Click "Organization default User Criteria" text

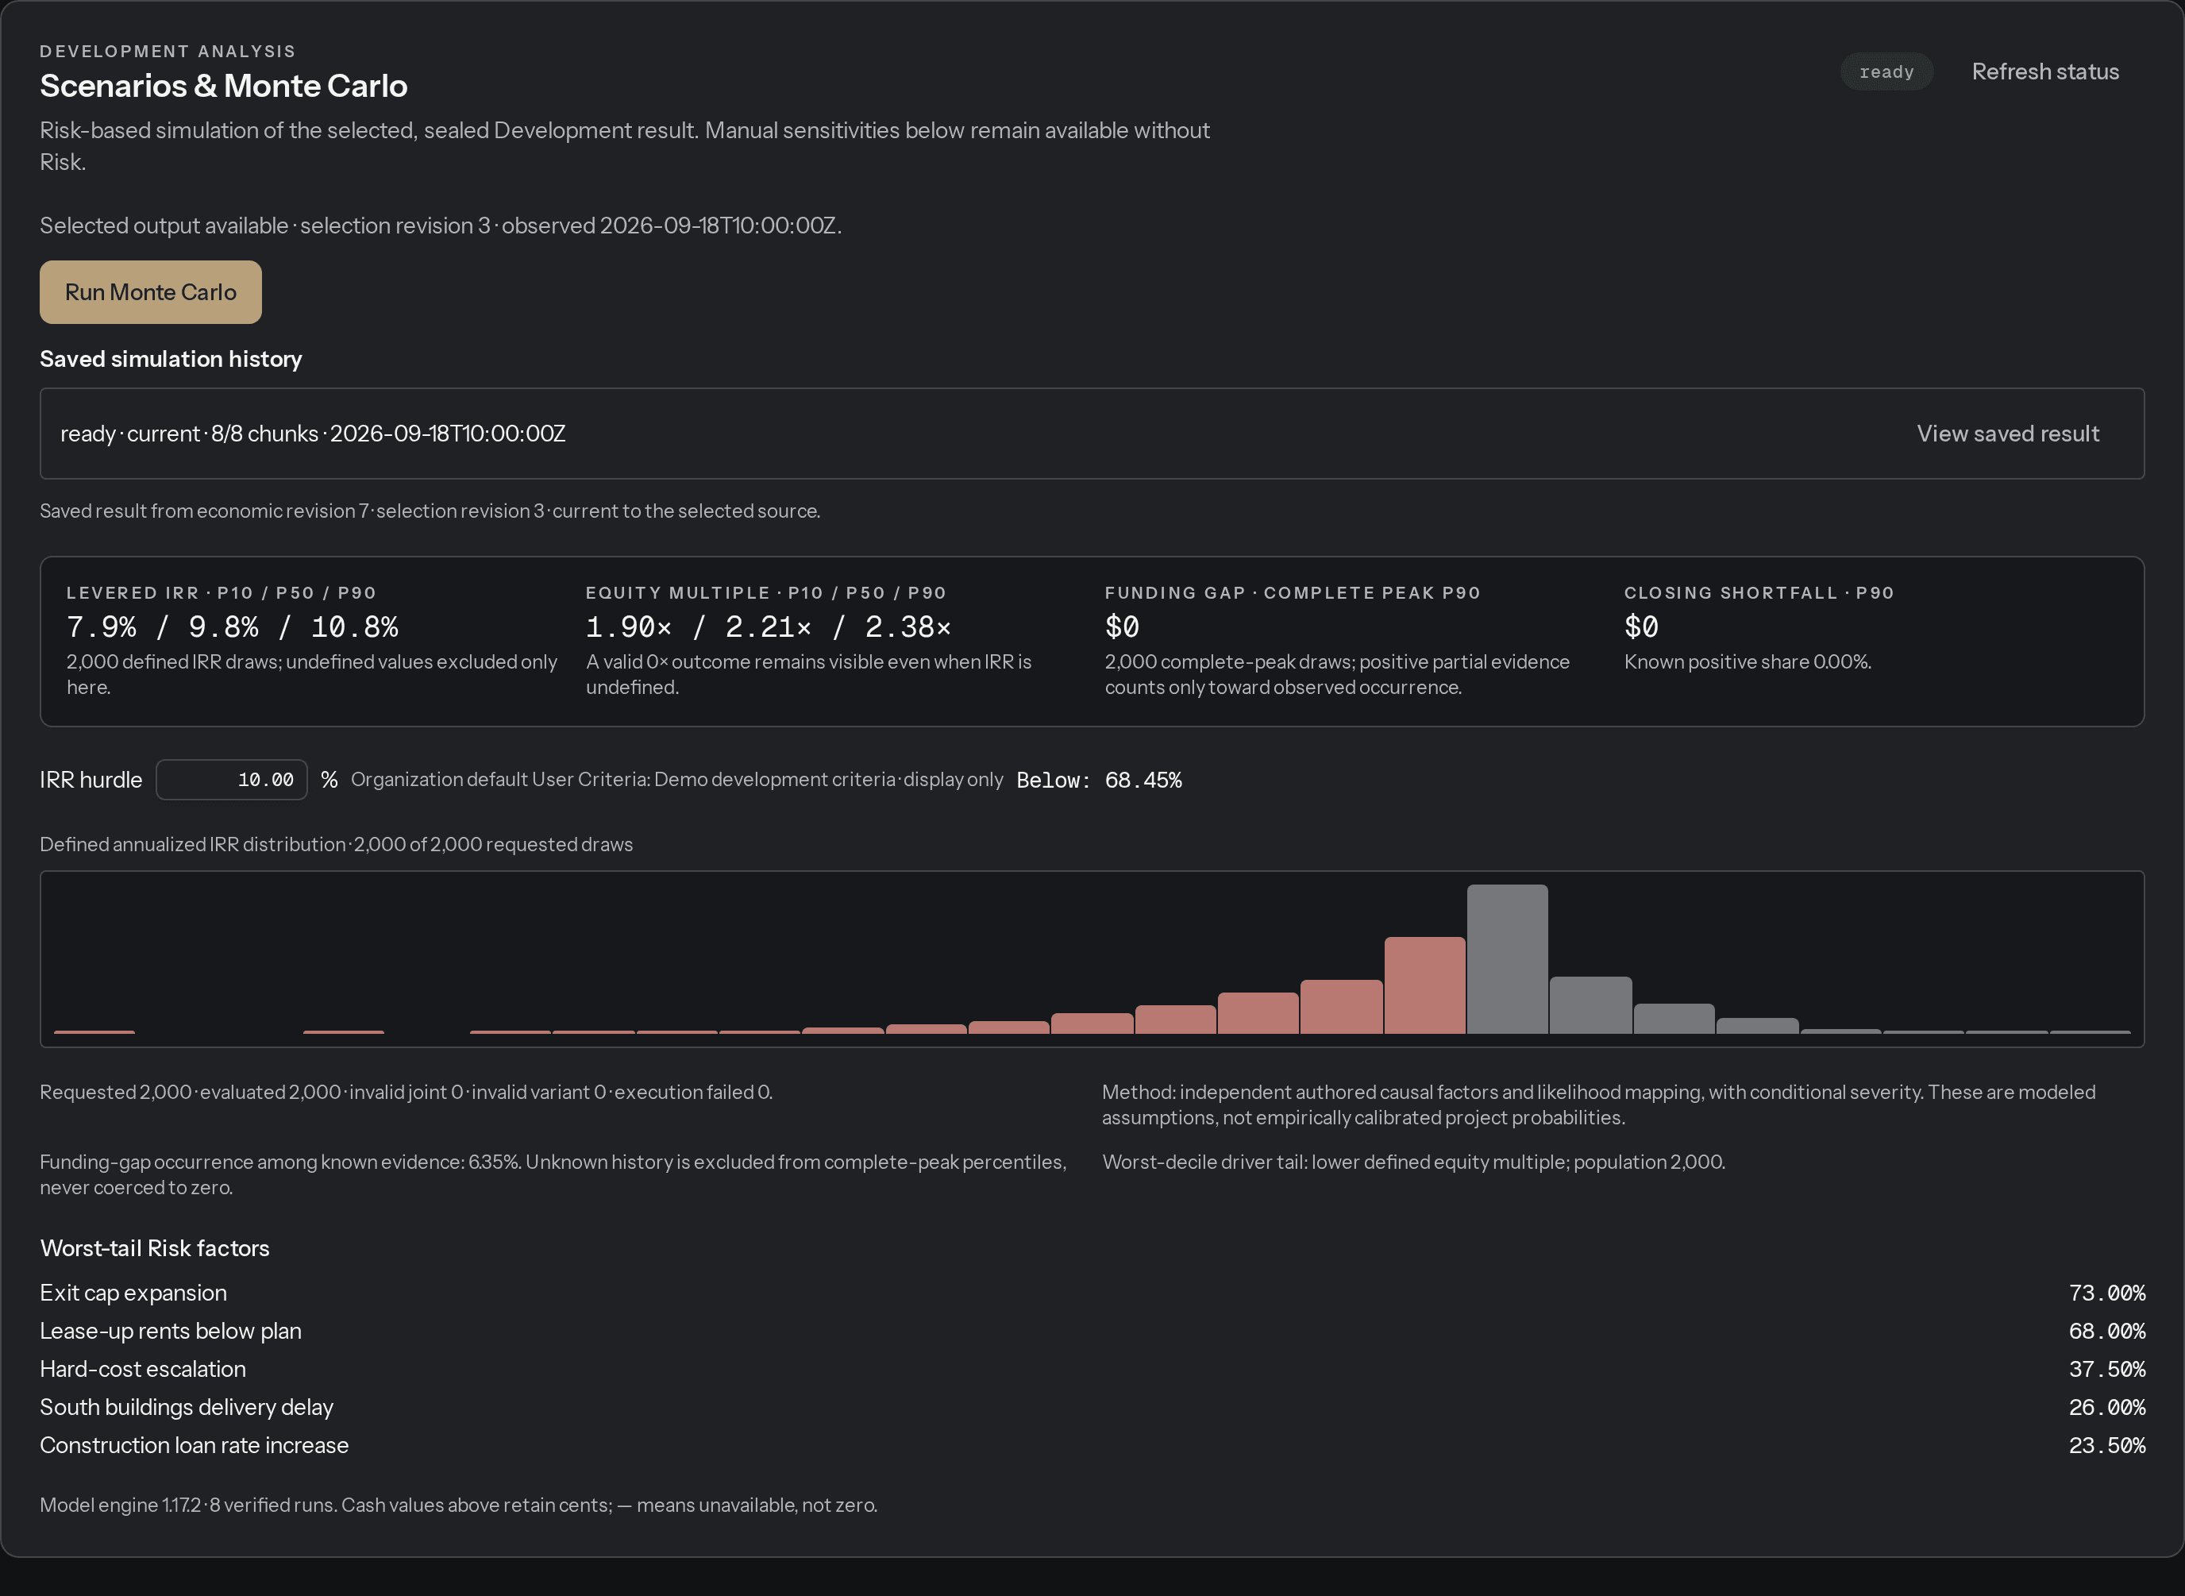click(676, 780)
